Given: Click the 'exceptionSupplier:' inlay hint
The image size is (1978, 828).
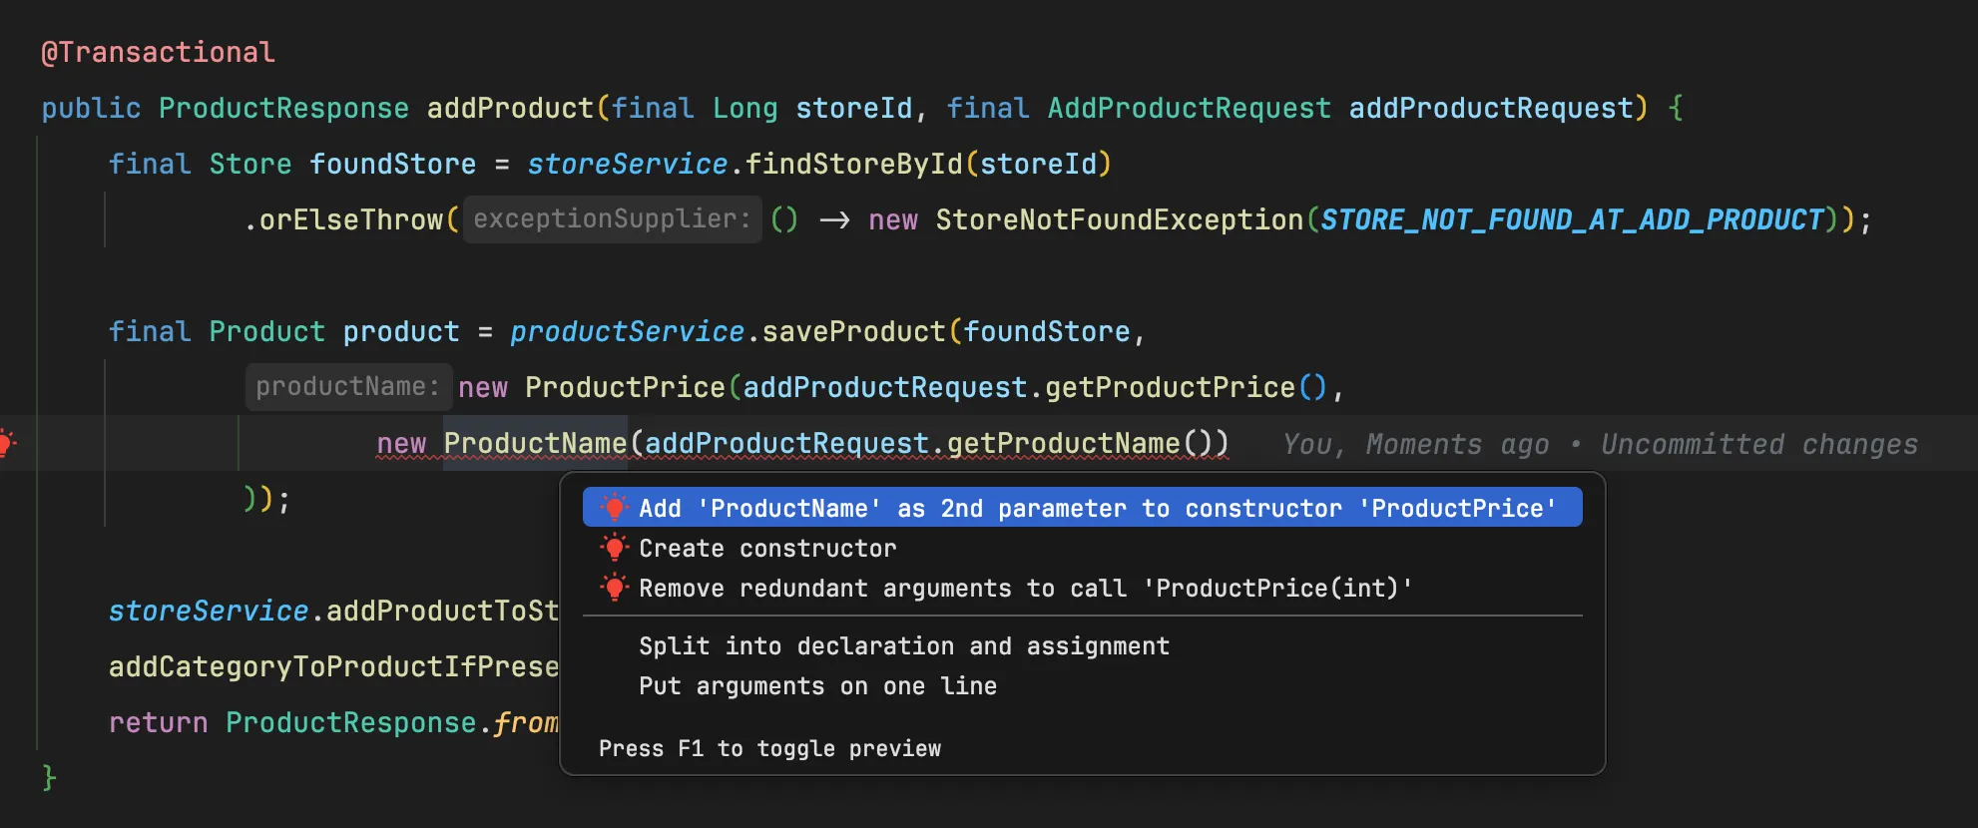Looking at the screenshot, I should point(612,218).
